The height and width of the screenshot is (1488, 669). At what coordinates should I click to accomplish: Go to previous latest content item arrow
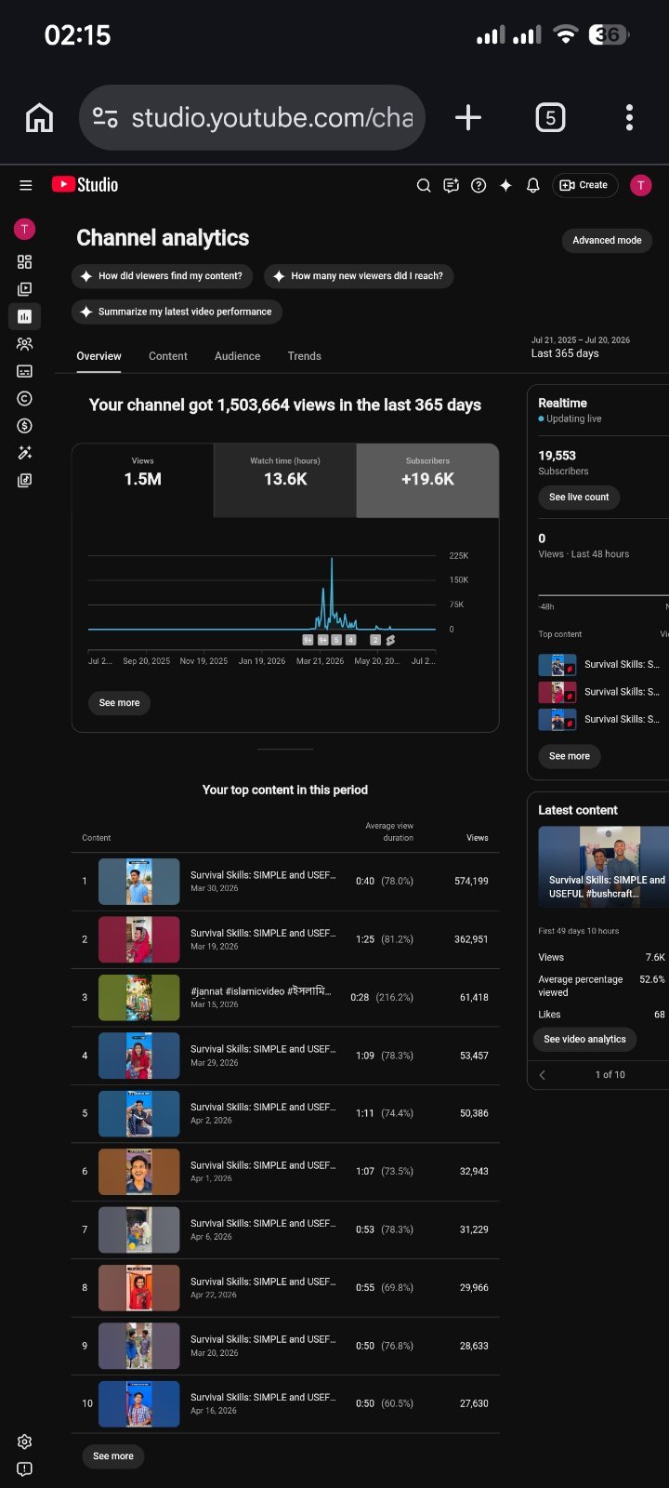543,1075
